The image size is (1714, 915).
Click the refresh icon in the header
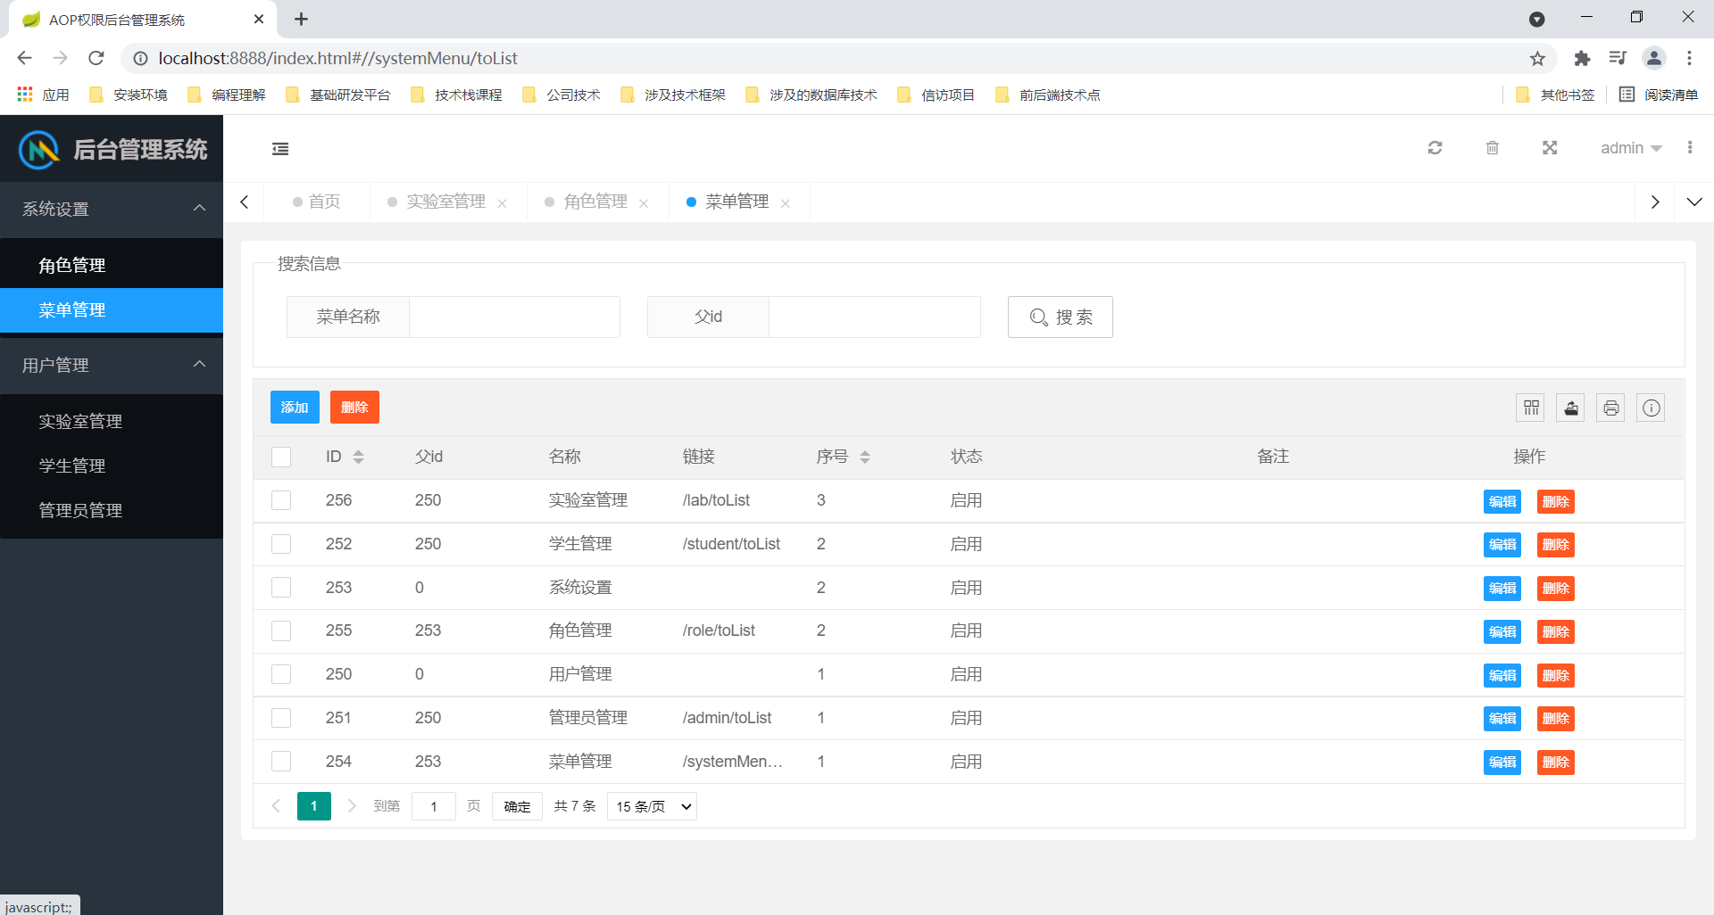point(1435,148)
